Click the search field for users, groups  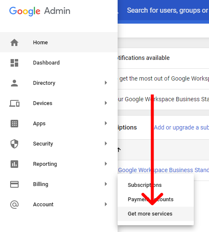(168, 11)
